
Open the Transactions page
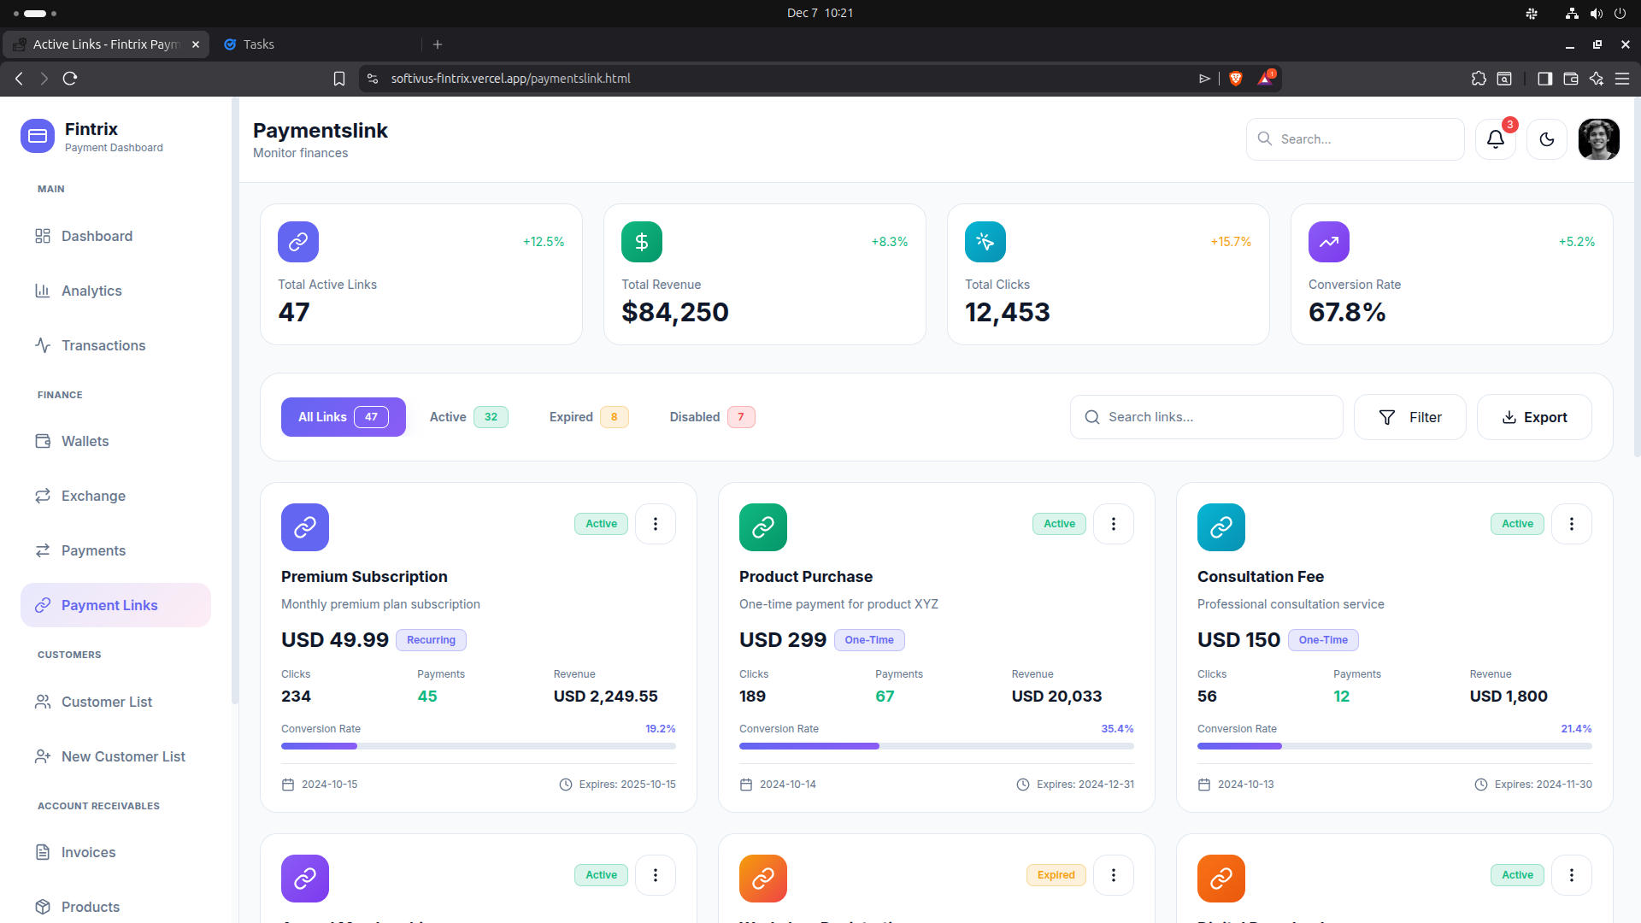pyautogui.click(x=103, y=345)
